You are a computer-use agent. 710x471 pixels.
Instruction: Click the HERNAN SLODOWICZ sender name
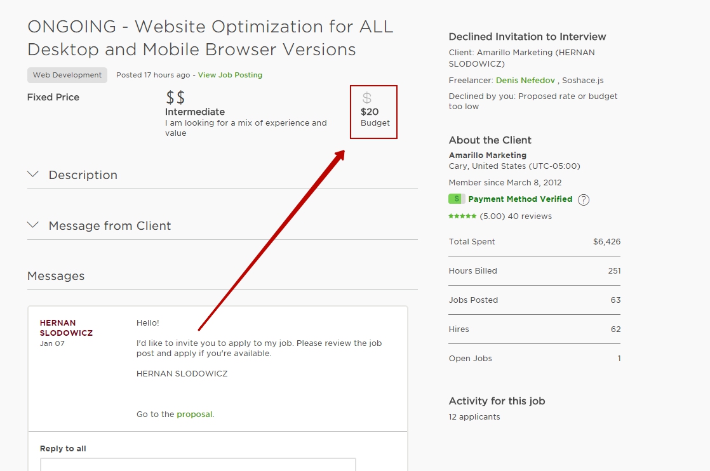pos(66,328)
